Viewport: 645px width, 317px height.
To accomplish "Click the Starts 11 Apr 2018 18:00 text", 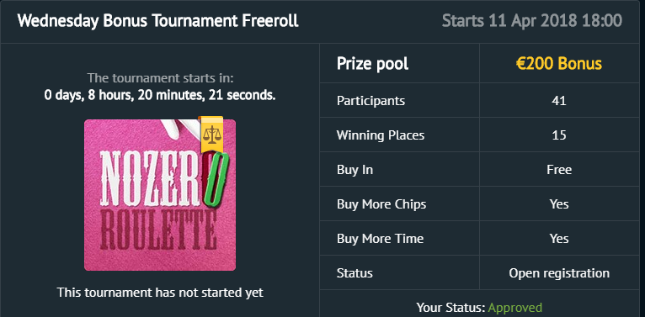I will click(x=532, y=21).
